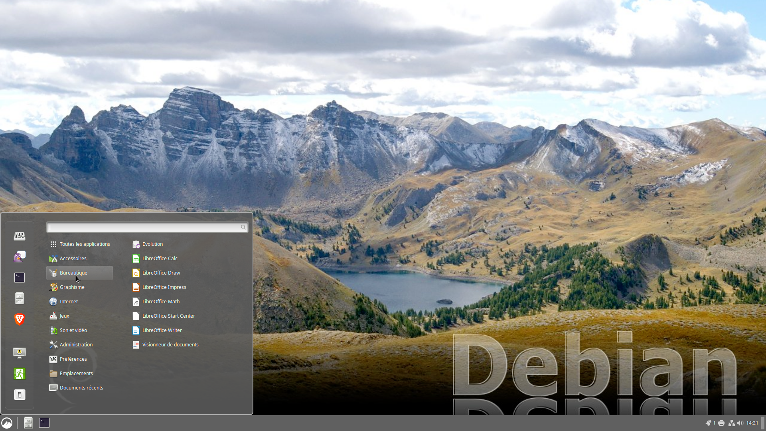Open terminal from the favorites sidebar

(x=19, y=277)
